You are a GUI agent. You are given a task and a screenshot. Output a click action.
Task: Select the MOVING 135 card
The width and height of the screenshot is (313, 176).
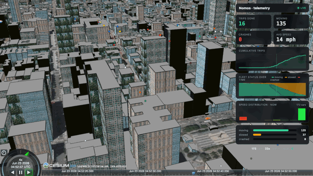[291, 22]
